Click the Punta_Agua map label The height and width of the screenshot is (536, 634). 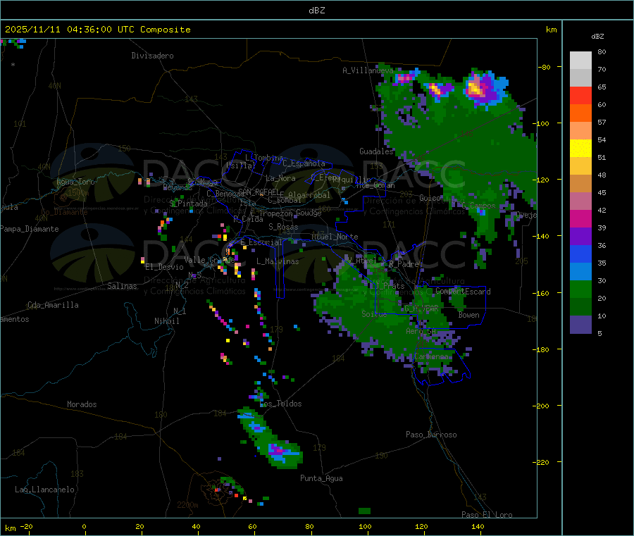321,479
